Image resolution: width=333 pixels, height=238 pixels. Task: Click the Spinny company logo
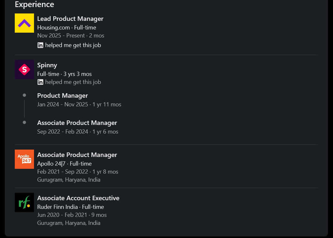pos(24,70)
